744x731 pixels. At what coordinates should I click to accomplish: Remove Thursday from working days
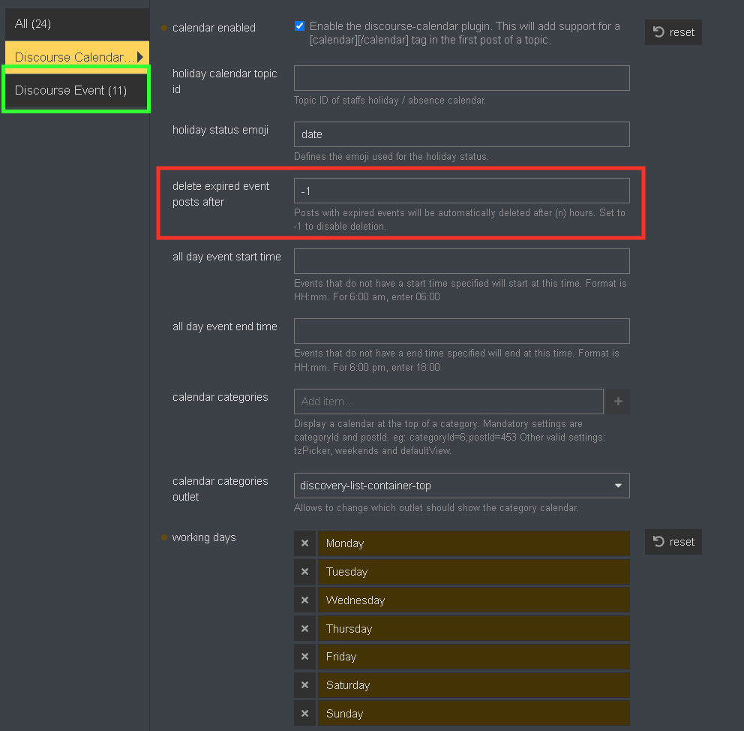tap(304, 628)
